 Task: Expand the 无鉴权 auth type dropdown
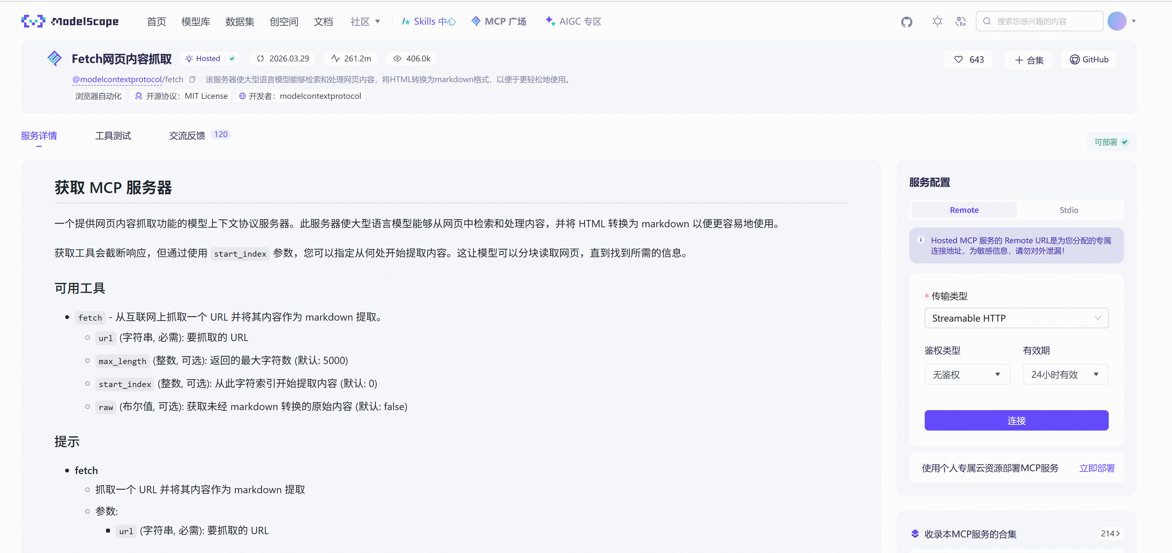tap(967, 375)
